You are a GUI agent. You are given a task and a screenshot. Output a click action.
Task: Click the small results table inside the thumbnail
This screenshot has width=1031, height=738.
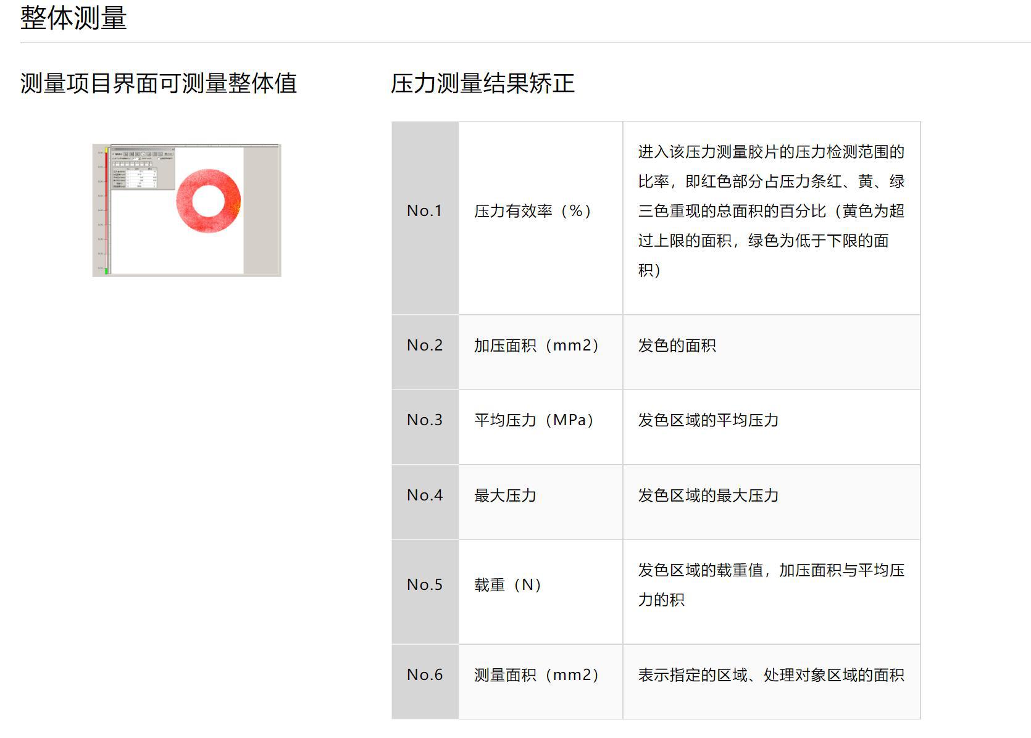pos(135,178)
